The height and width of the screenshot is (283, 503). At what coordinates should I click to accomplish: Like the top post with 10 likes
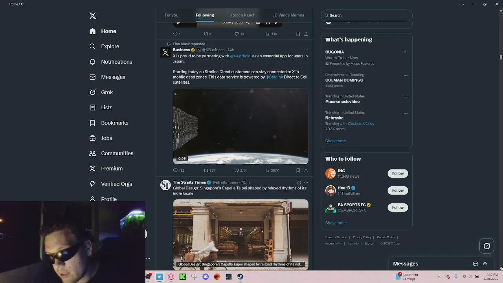point(239,34)
